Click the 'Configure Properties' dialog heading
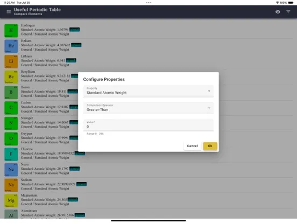 click(104, 79)
